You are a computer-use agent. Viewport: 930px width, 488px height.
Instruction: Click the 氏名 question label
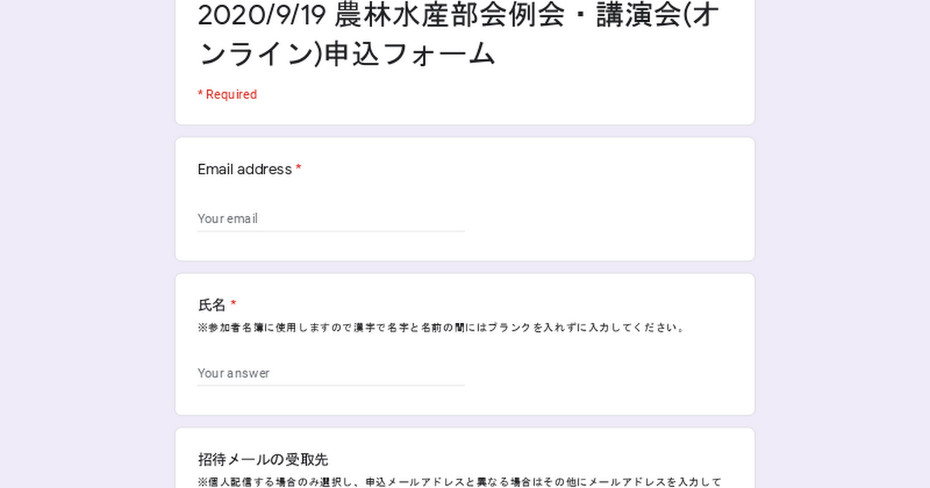[x=212, y=304]
